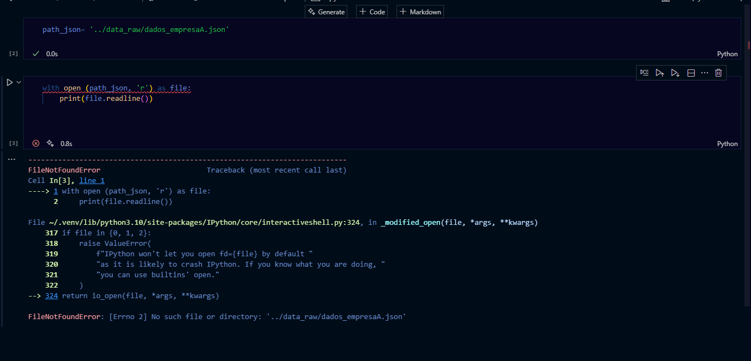
Task: Change language mode of the first cell
Action: [727, 54]
